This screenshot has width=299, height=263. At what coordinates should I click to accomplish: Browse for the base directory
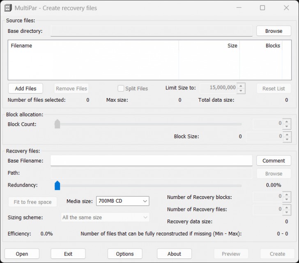pos(274,31)
